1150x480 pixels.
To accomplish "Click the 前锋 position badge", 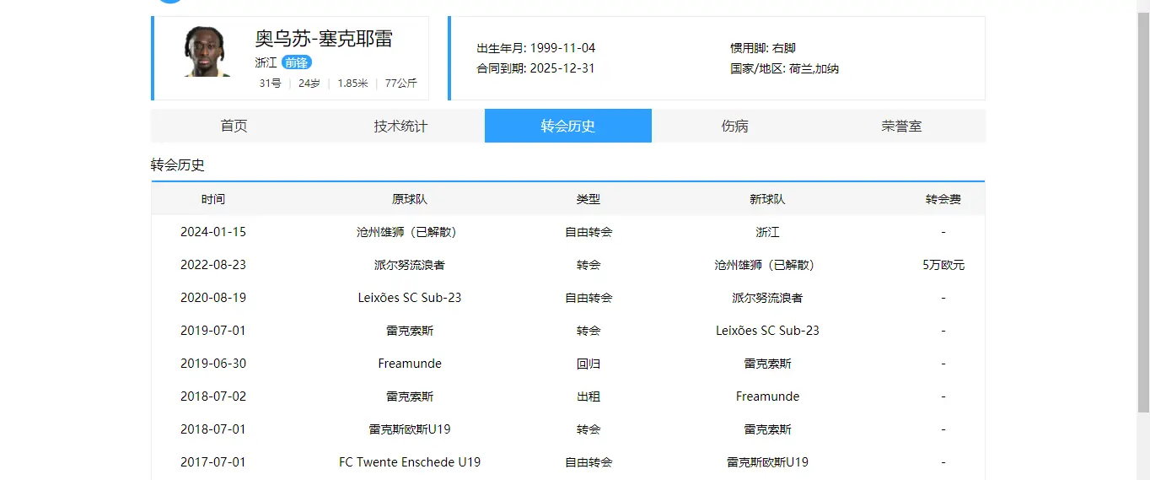I will tap(296, 62).
